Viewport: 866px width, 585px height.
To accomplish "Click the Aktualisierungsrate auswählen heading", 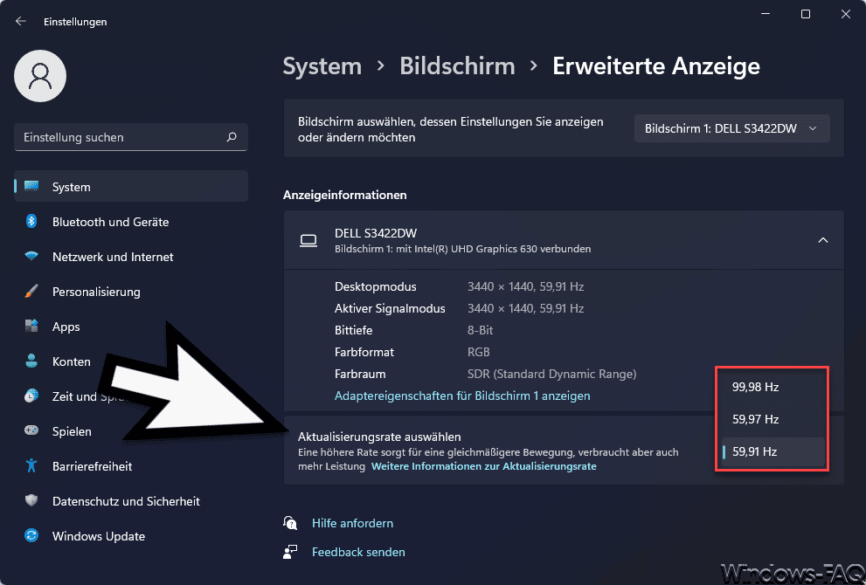I will click(379, 437).
